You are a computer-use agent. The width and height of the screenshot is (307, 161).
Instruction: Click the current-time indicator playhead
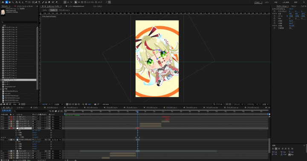coord(138,112)
